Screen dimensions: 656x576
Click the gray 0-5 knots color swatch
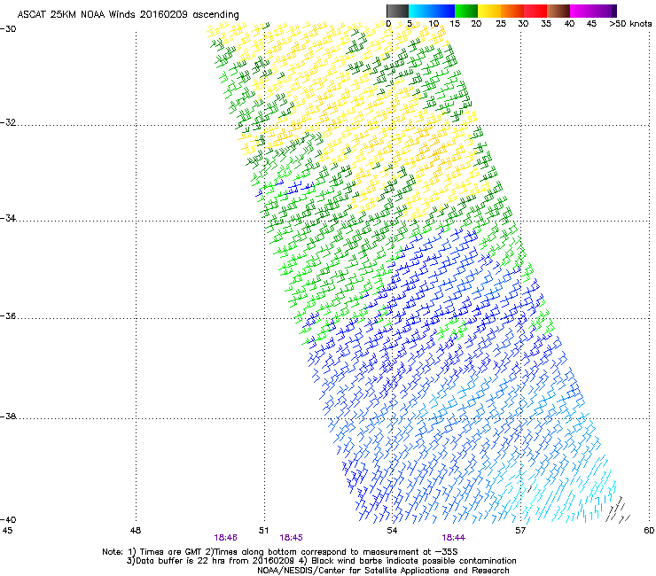[x=397, y=11]
